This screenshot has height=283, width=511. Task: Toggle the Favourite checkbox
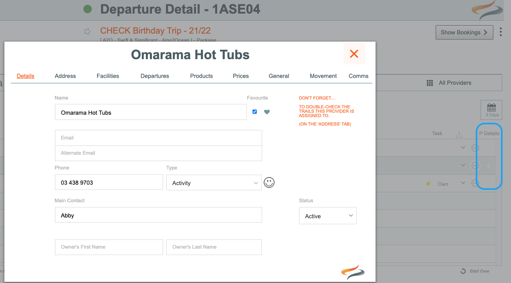[x=254, y=112]
